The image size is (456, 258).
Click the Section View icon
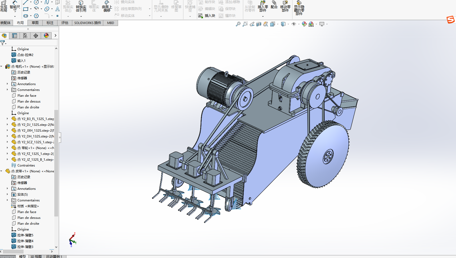tap(259, 24)
